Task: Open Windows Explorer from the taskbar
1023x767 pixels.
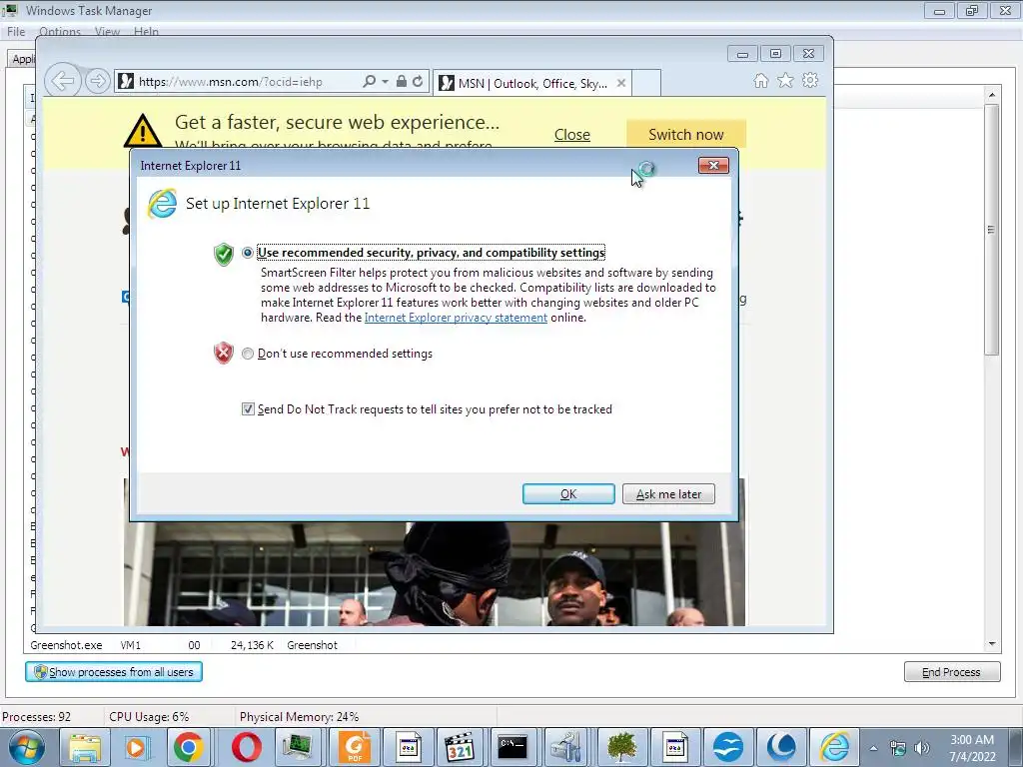Action: pyautogui.click(x=86, y=747)
